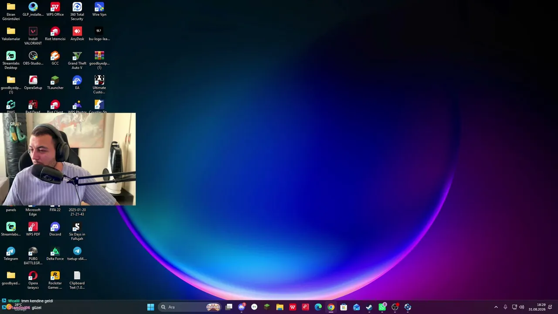This screenshot has width=558, height=314.
Task: Open OBS Studio from the taskbar
Action: 395,307
